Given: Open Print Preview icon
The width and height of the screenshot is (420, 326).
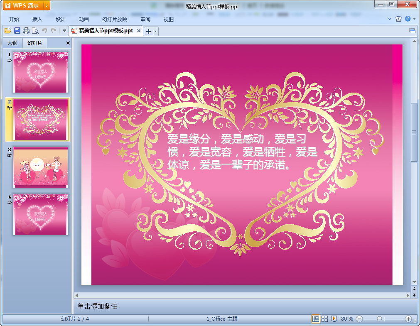Looking at the screenshot, I should click(35, 31).
